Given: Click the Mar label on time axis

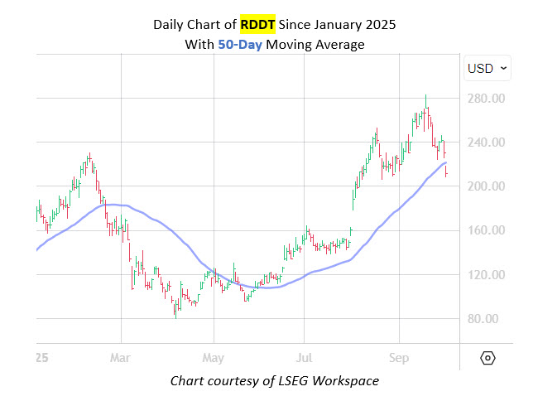Looking at the screenshot, I should pos(121,358).
